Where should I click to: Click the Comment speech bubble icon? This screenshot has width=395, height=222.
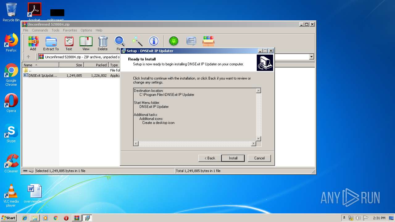[191, 41]
